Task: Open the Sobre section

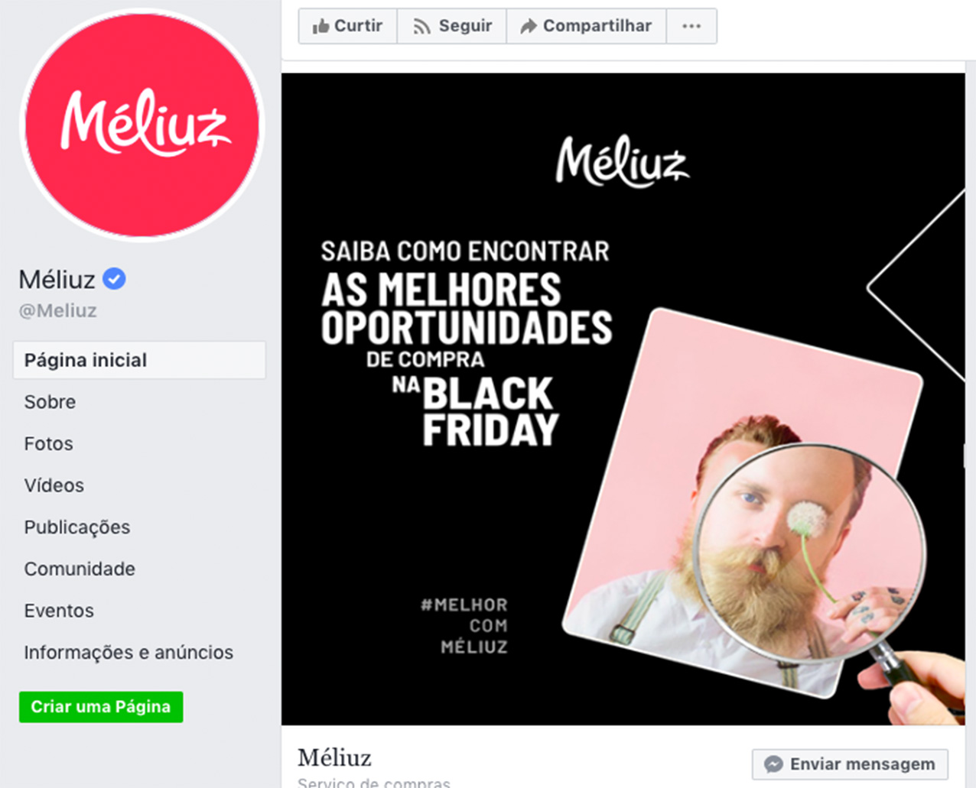Action: 50,402
